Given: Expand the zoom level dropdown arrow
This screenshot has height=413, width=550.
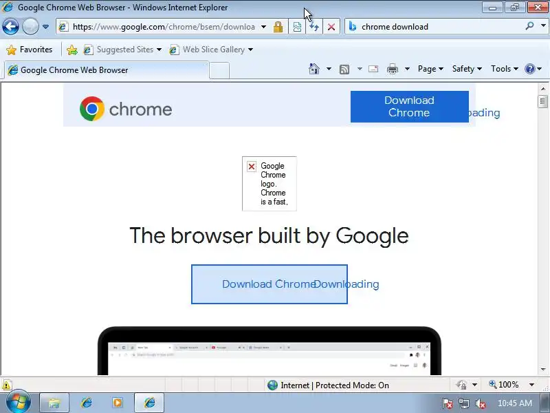Looking at the screenshot, I should pos(531,385).
